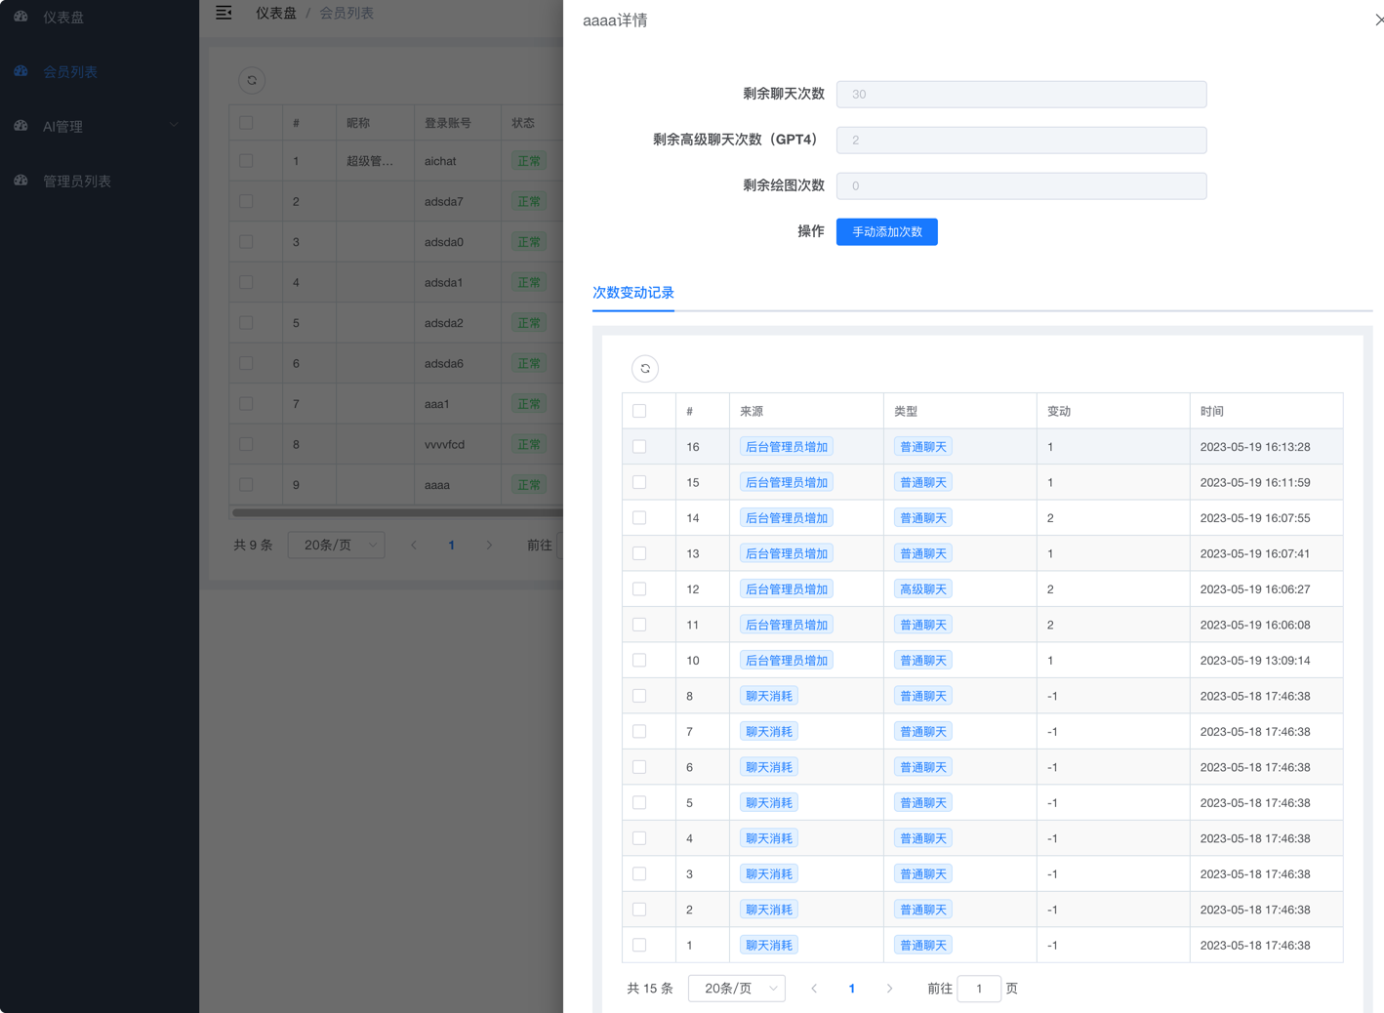Expand the AI管理 sidebar submenu
Viewport: 1384px width, 1013px height.
point(174,126)
